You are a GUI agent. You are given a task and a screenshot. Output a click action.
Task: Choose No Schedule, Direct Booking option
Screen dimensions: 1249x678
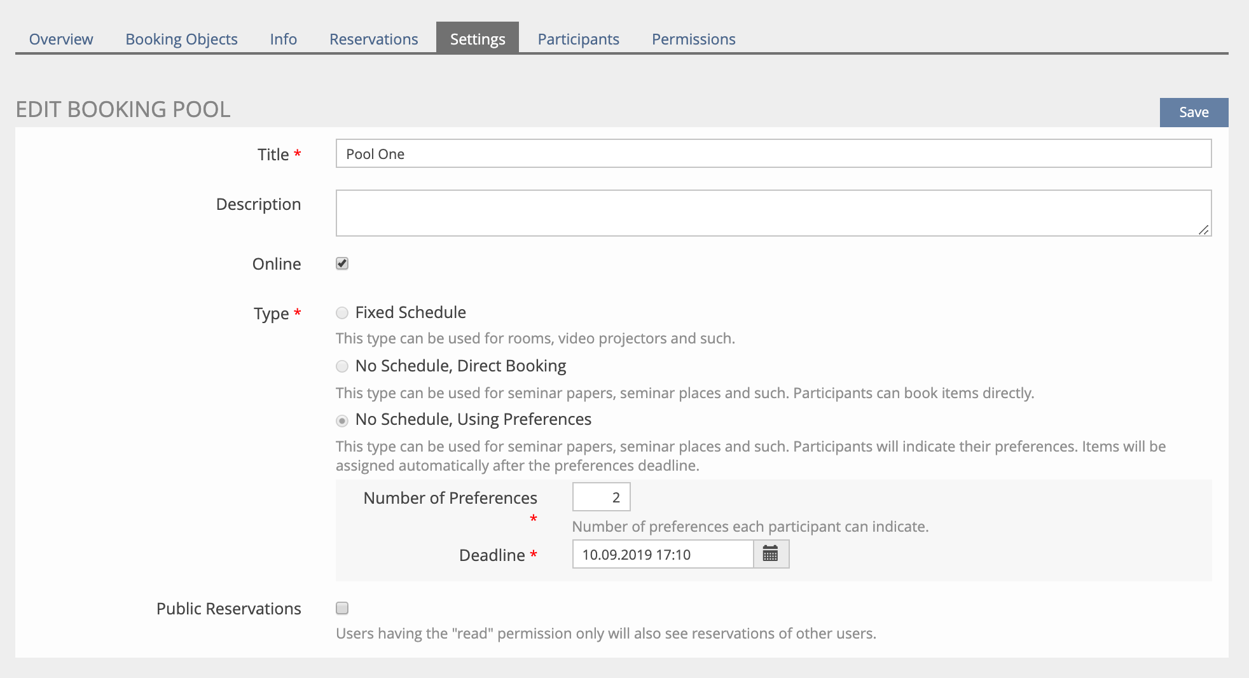tap(342, 366)
